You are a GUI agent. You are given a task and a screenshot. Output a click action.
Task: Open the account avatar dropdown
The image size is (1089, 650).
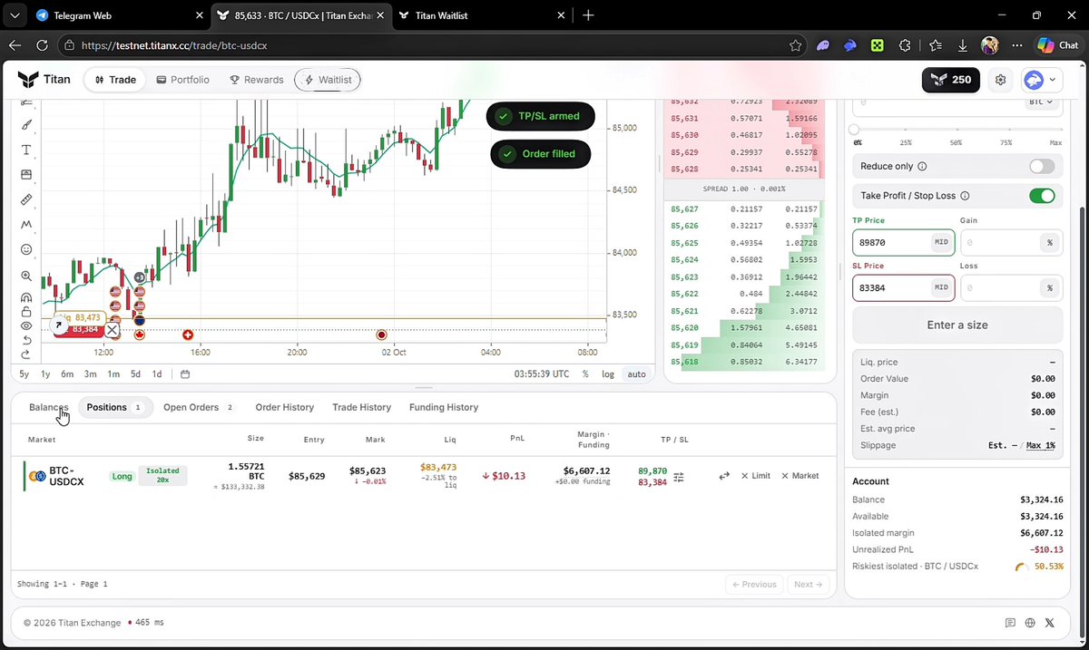(1040, 80)
